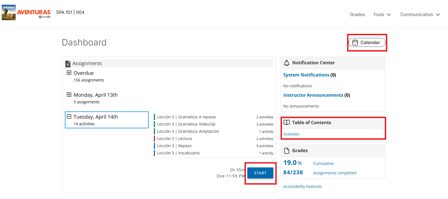Expand Monday, April 13th assignments
The height and width of the screenshot is (199, 448).
(x=69, y=95)
